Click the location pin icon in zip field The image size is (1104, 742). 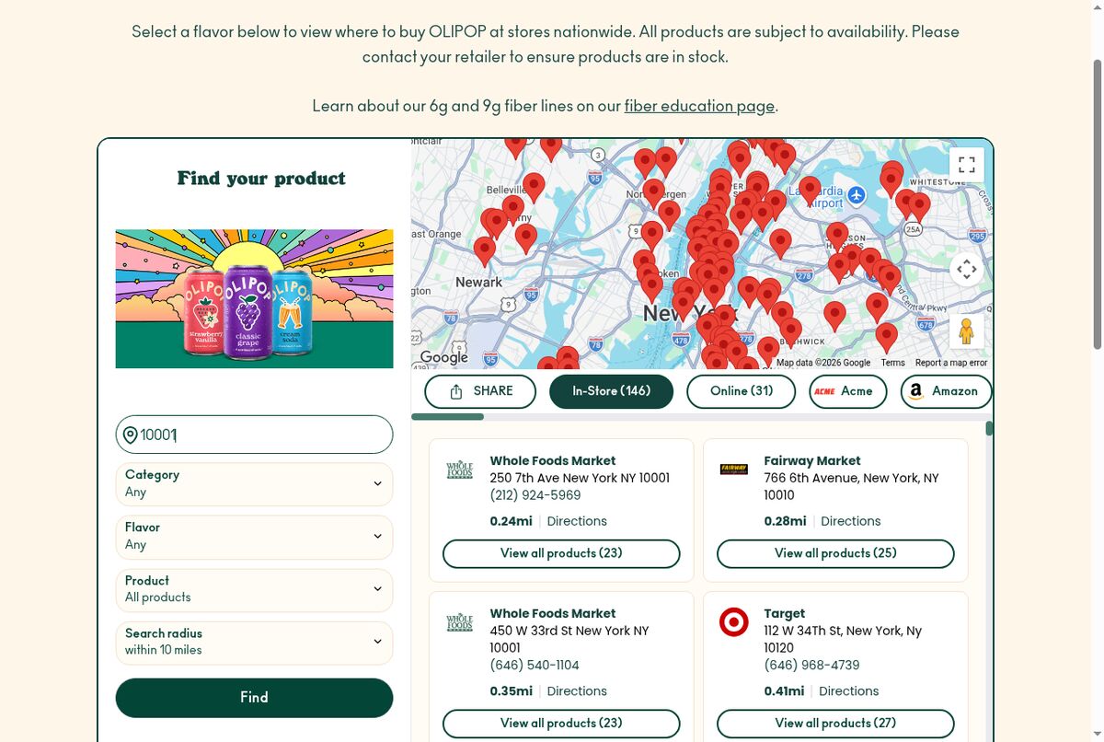[130, 435]
